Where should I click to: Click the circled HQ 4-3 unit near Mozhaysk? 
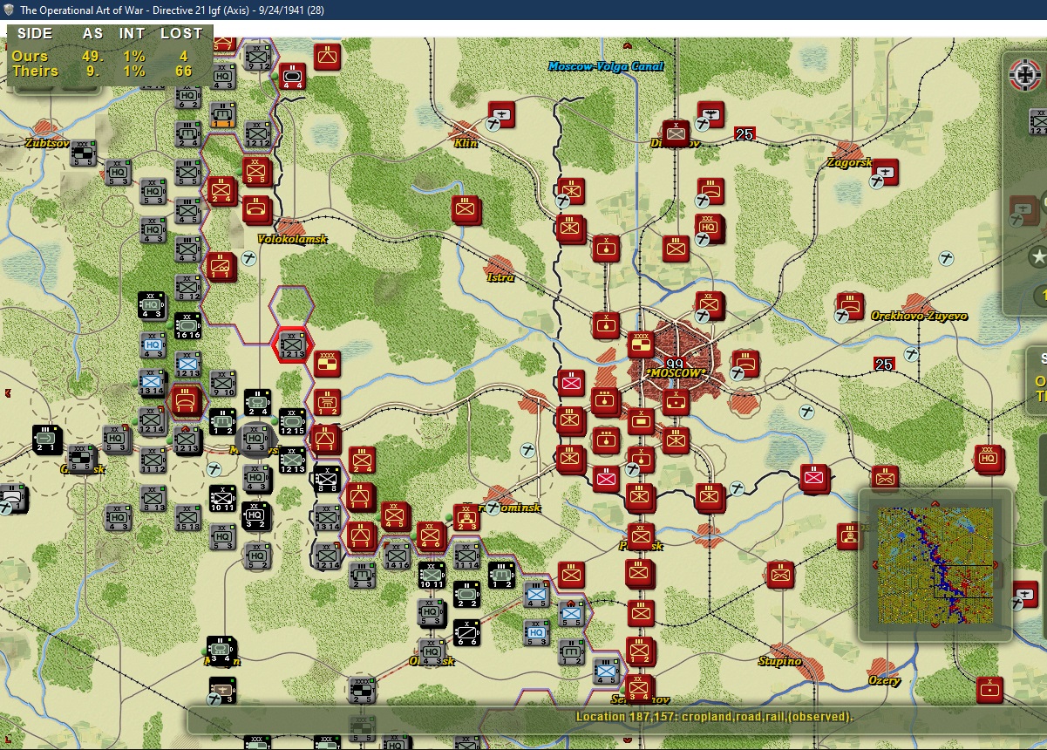coord(256,440)
